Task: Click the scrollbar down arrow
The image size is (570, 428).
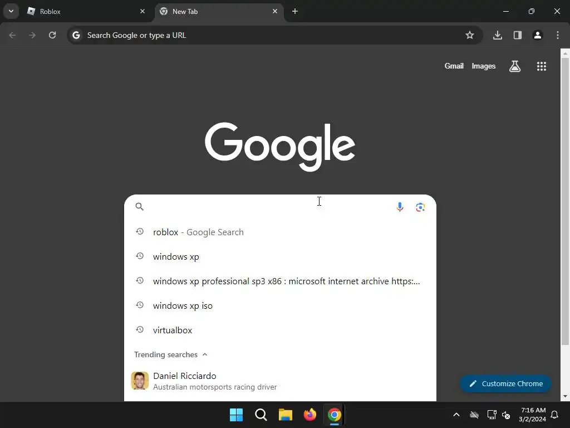Action: pos(565,396)
